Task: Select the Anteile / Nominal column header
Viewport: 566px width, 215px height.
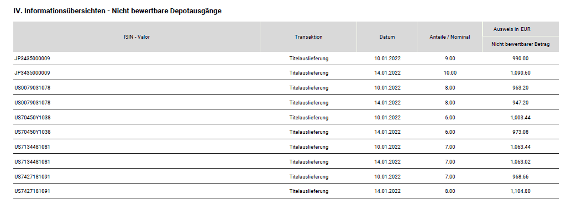Action: [x=450, y=37]
